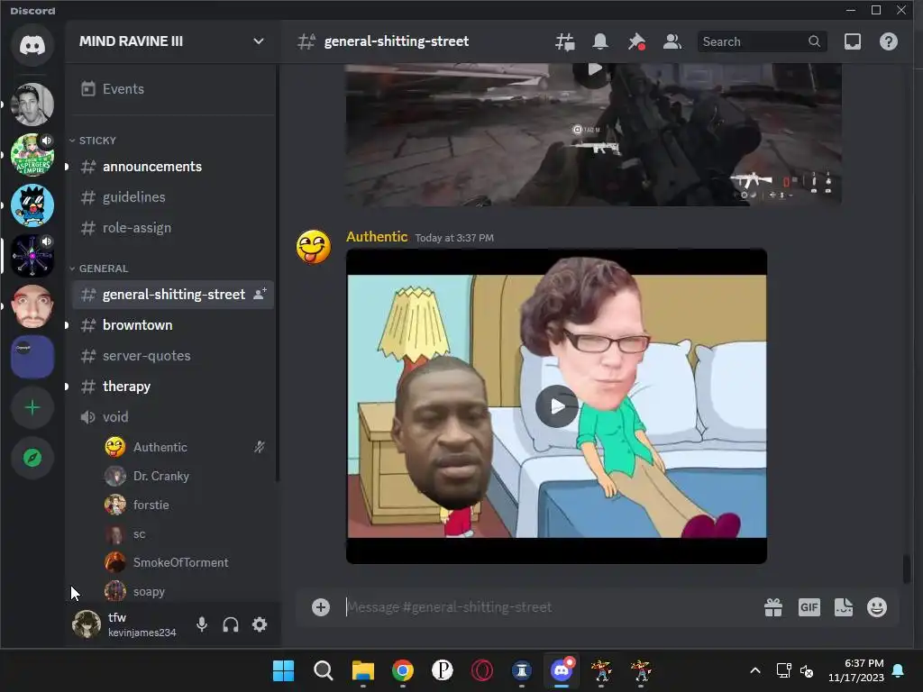923x692 pixels.
Task: Play the cartoon bedroom video
Action: 556,406
